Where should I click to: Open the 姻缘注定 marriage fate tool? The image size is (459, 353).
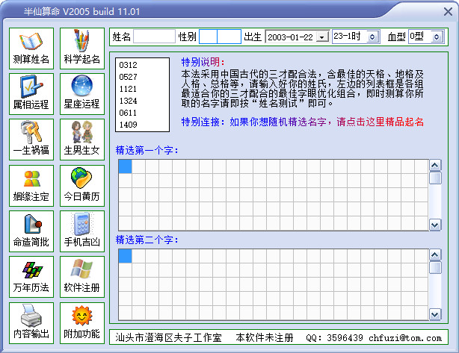click(x=31, y=186)
